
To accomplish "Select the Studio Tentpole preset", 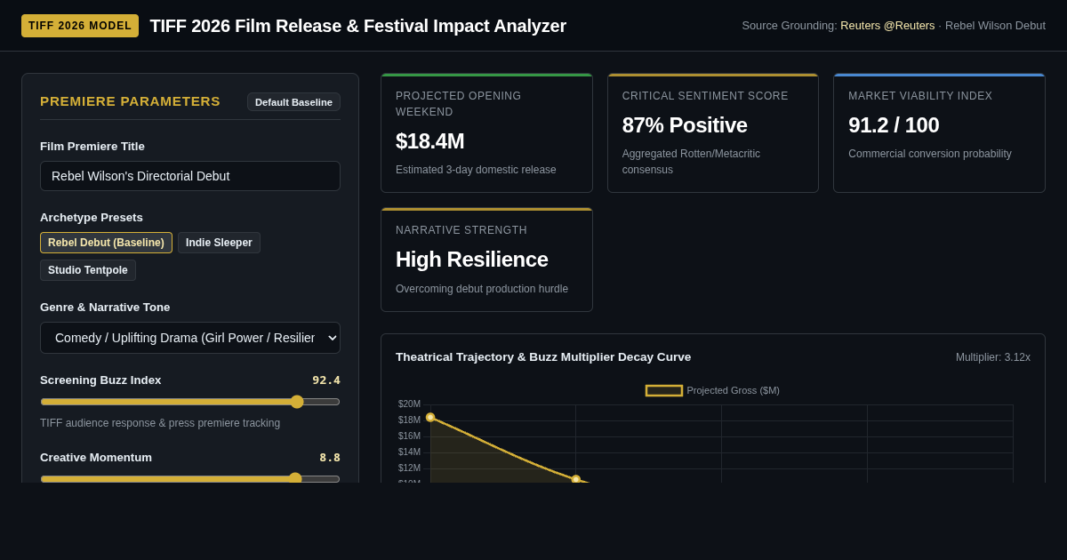I will pos(88,270).
